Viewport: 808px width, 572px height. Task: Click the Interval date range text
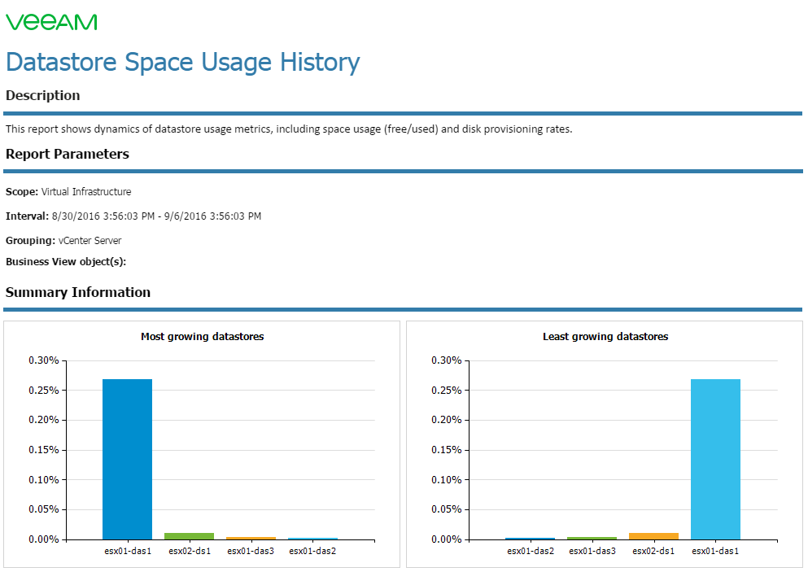156,216
